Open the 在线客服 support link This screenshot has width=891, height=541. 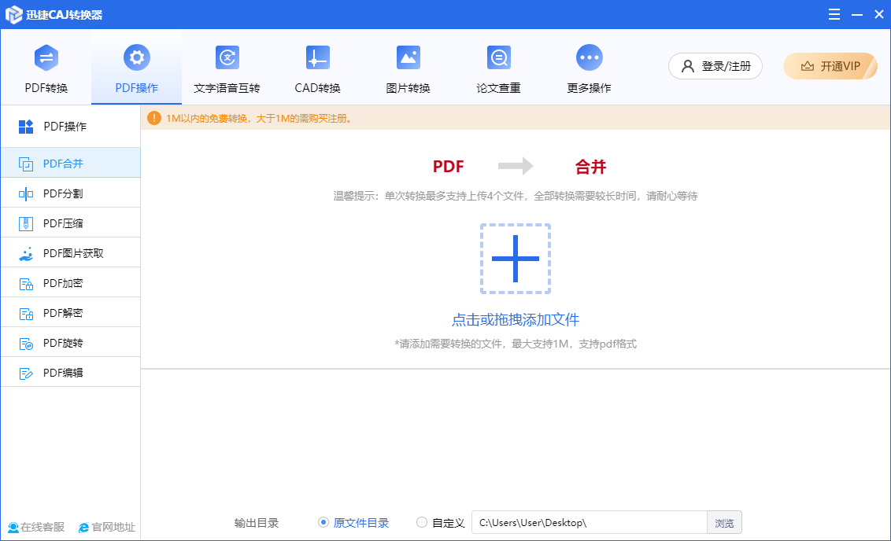(36, 527)
